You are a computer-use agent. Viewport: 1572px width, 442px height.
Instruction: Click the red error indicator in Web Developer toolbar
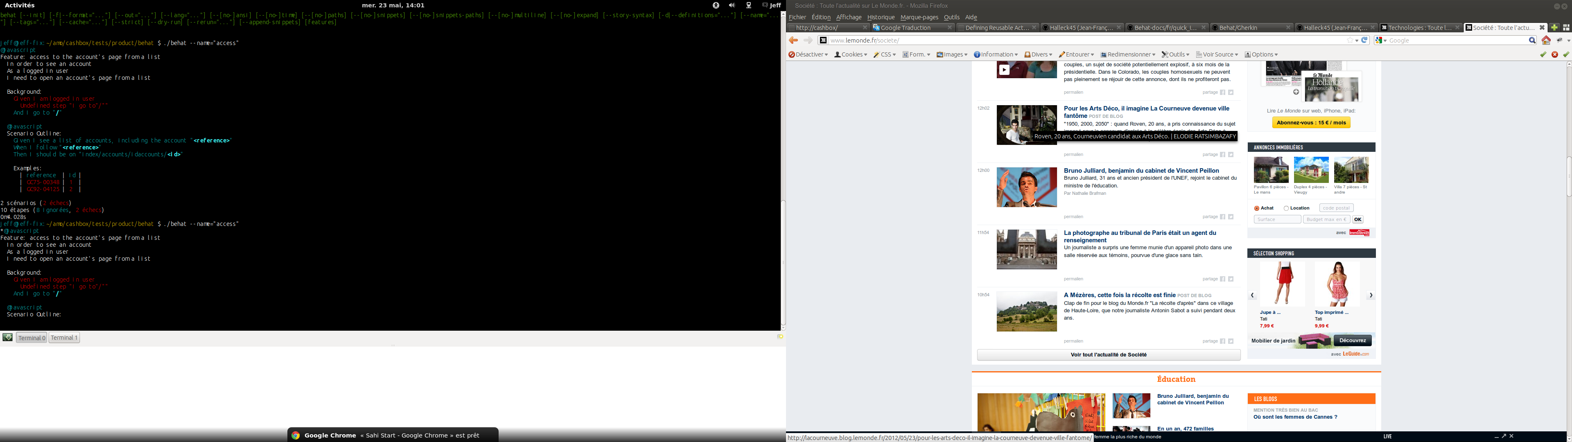click(1554, 54)
